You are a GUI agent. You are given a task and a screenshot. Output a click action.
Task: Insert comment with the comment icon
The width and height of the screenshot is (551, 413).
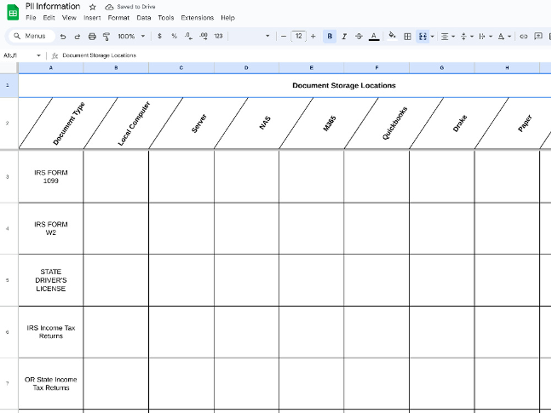tap(538, 36)
